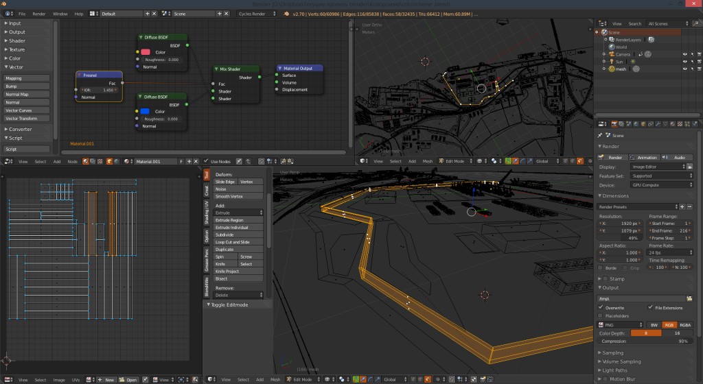Click the Compression 90% slider
703x384 pixels.
click(x=645, y=341)
